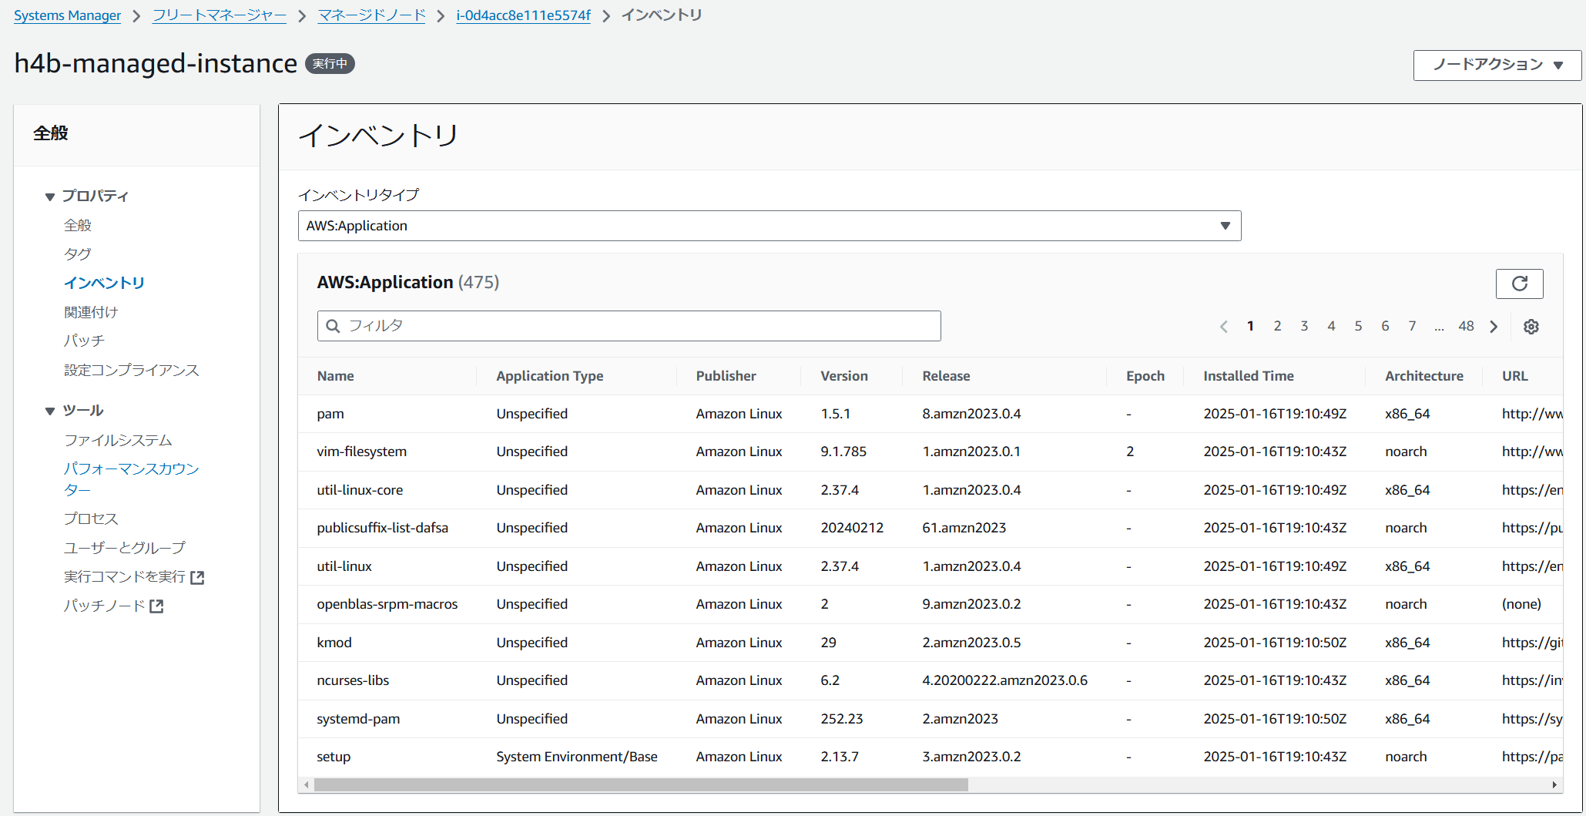The width and height of the screenshot is (1586, 816).
Task: Go to Systems Manager breadcrumb
Action: pos(67,15)
